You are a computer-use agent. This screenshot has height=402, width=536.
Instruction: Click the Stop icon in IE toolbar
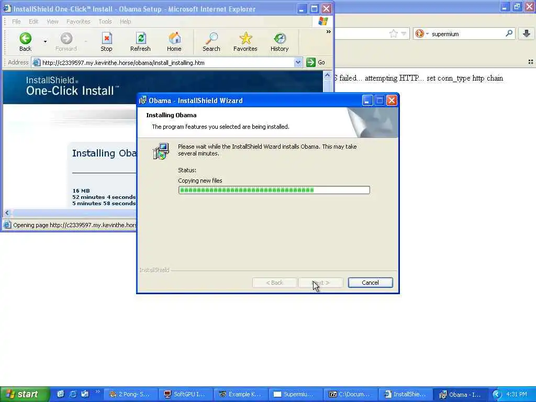(106, 42)
